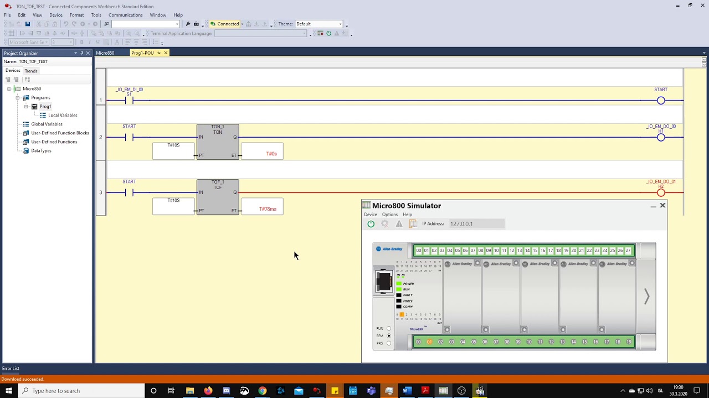Click the Prog1 ladder program icon
Viewport: 709px width, 398px height.
pos(34,106)
